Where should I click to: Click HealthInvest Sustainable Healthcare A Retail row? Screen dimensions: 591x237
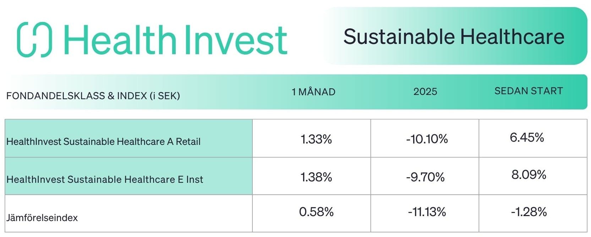point(103,142)
